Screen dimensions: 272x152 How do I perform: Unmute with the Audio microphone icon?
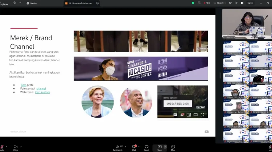[2, 148]
